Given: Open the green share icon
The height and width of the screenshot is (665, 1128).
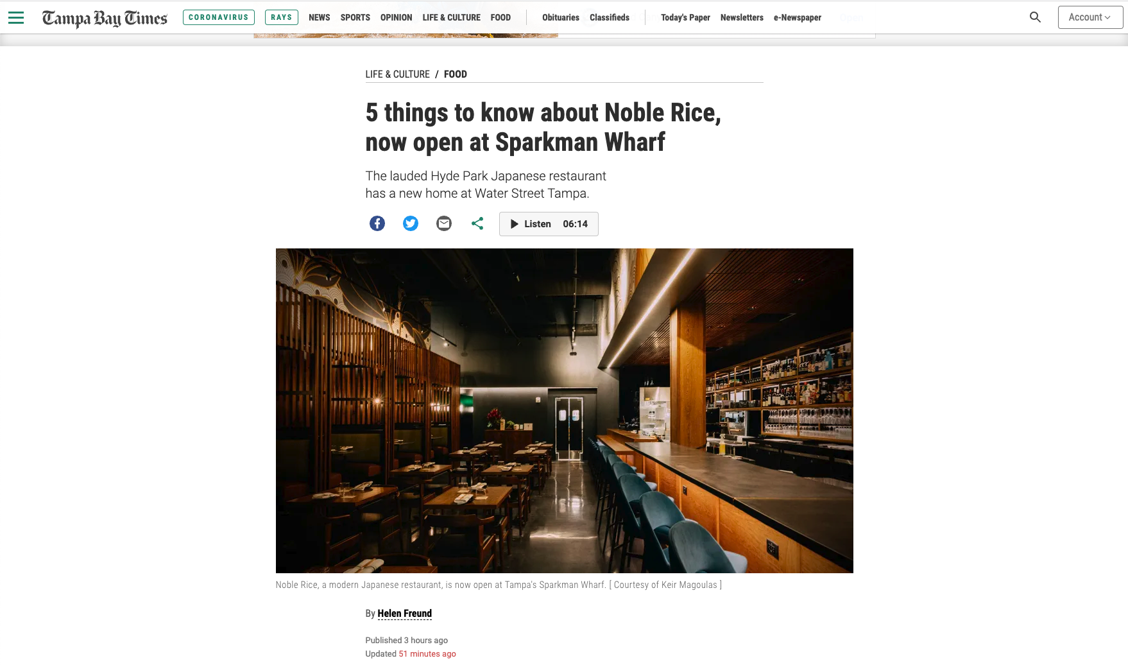Looking at the screenshot, I should pos(477,223).
